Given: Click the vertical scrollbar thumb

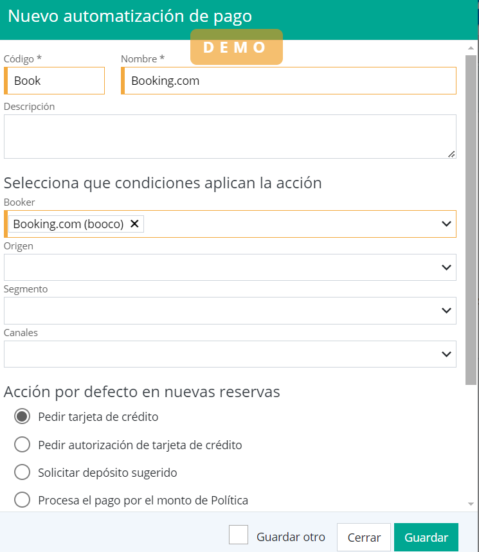Looking at the screenshot, I should tap(471, 218).
